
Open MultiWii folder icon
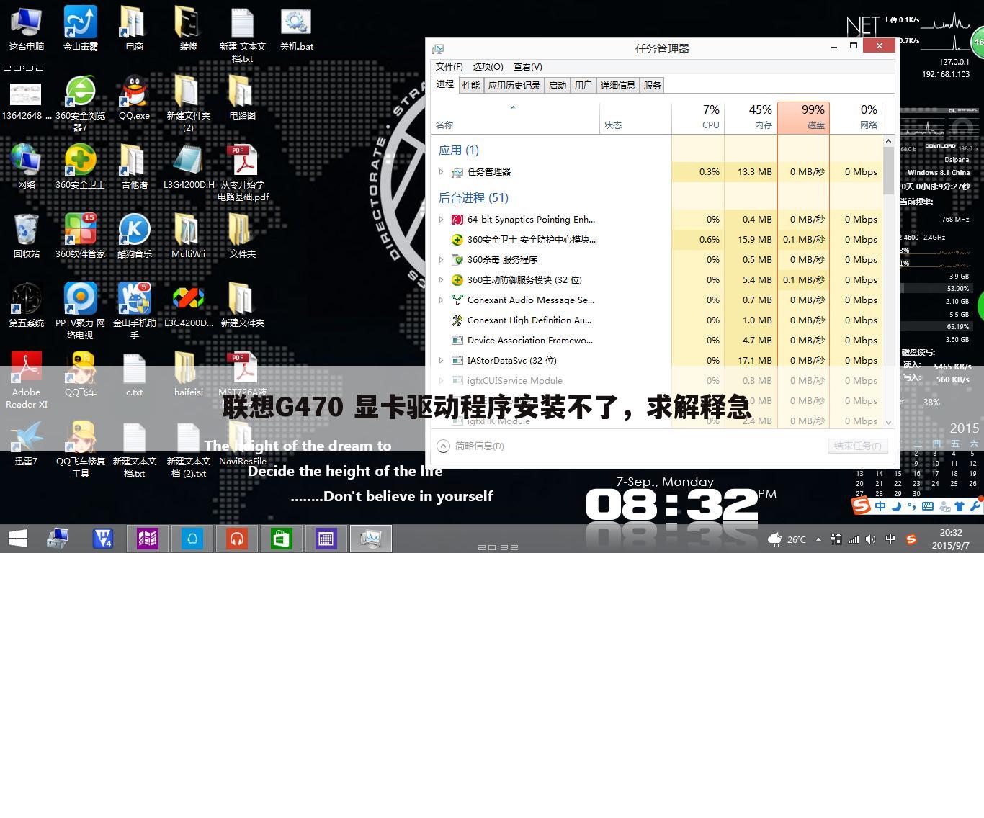(x=188, y=236)
